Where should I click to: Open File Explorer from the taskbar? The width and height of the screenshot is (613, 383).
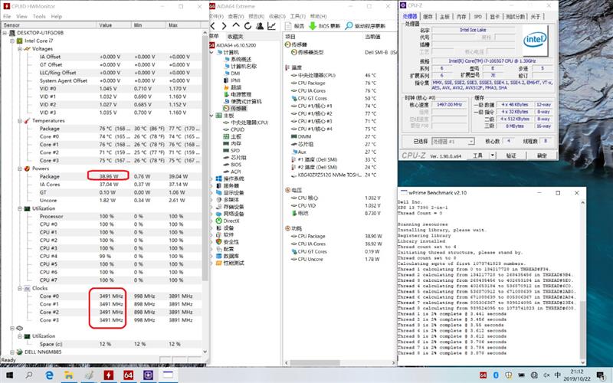[x=69, y=375]
